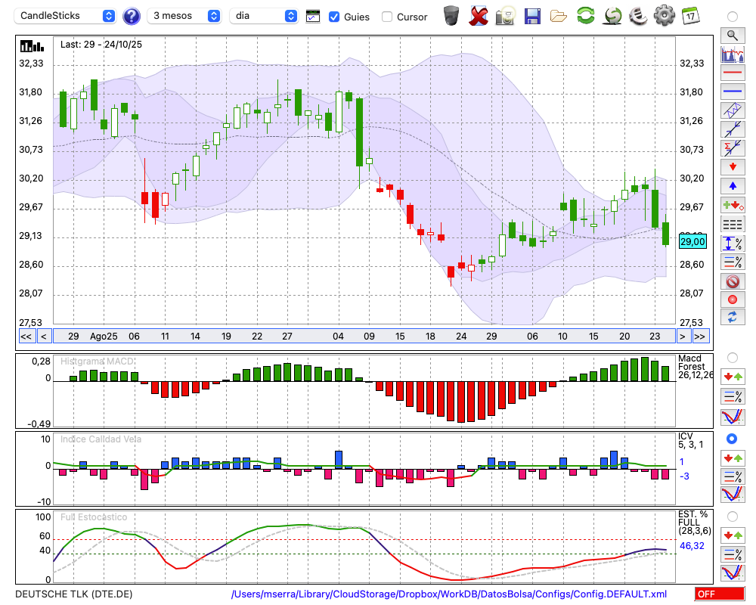Open the 3 mesos period dropdown
This screenshot has width=756, height=605.
[186, 16]
